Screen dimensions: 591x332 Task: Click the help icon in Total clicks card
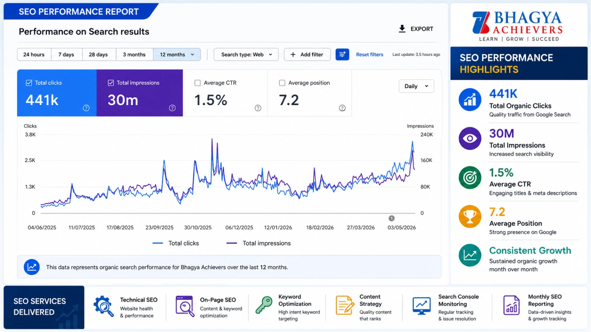click(86, 108)
